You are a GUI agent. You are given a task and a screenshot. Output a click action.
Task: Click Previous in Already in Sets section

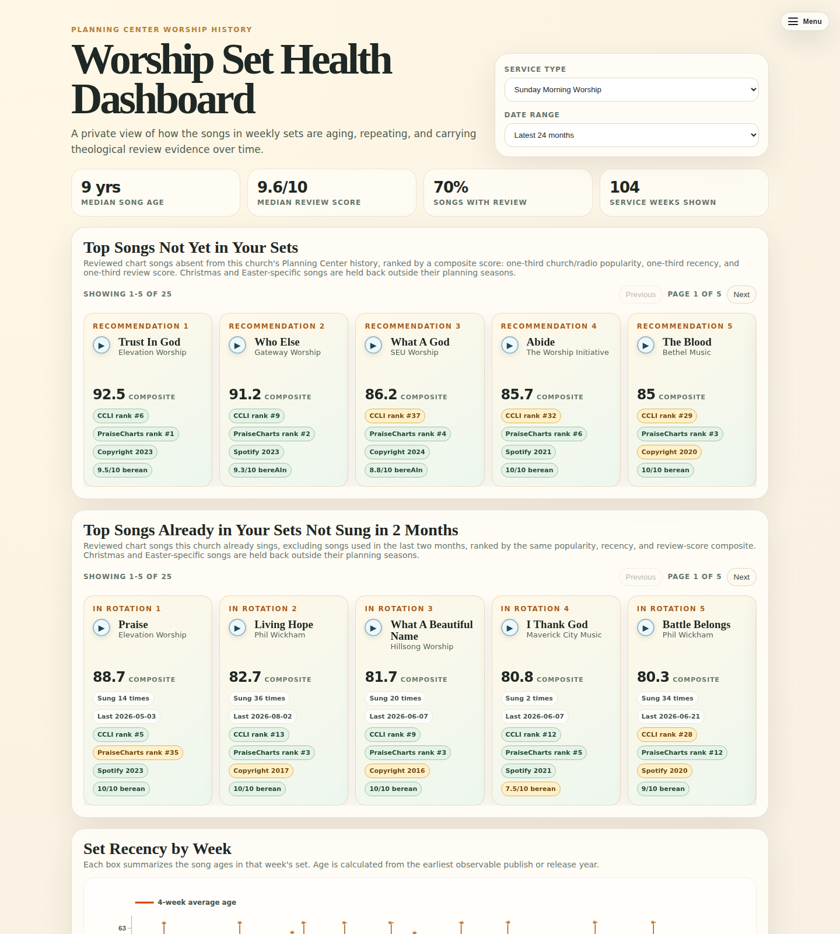click(x=640, y=577)
